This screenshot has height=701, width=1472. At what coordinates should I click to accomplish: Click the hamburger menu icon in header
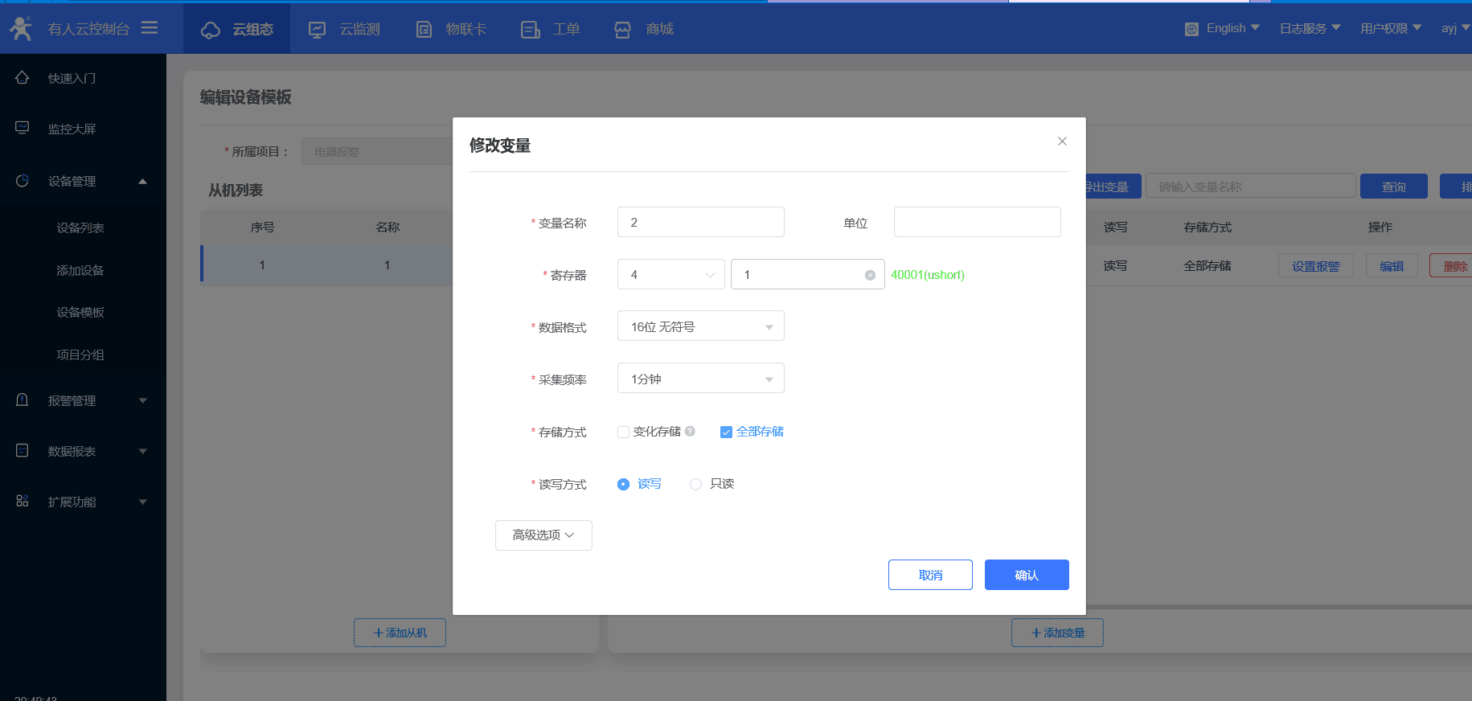(x=150, y=28)
